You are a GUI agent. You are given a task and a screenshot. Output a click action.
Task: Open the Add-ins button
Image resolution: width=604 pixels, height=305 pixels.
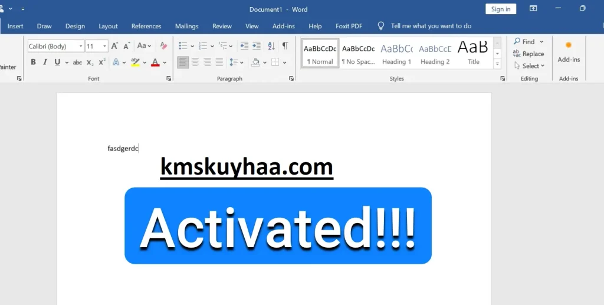click(569, 52)
